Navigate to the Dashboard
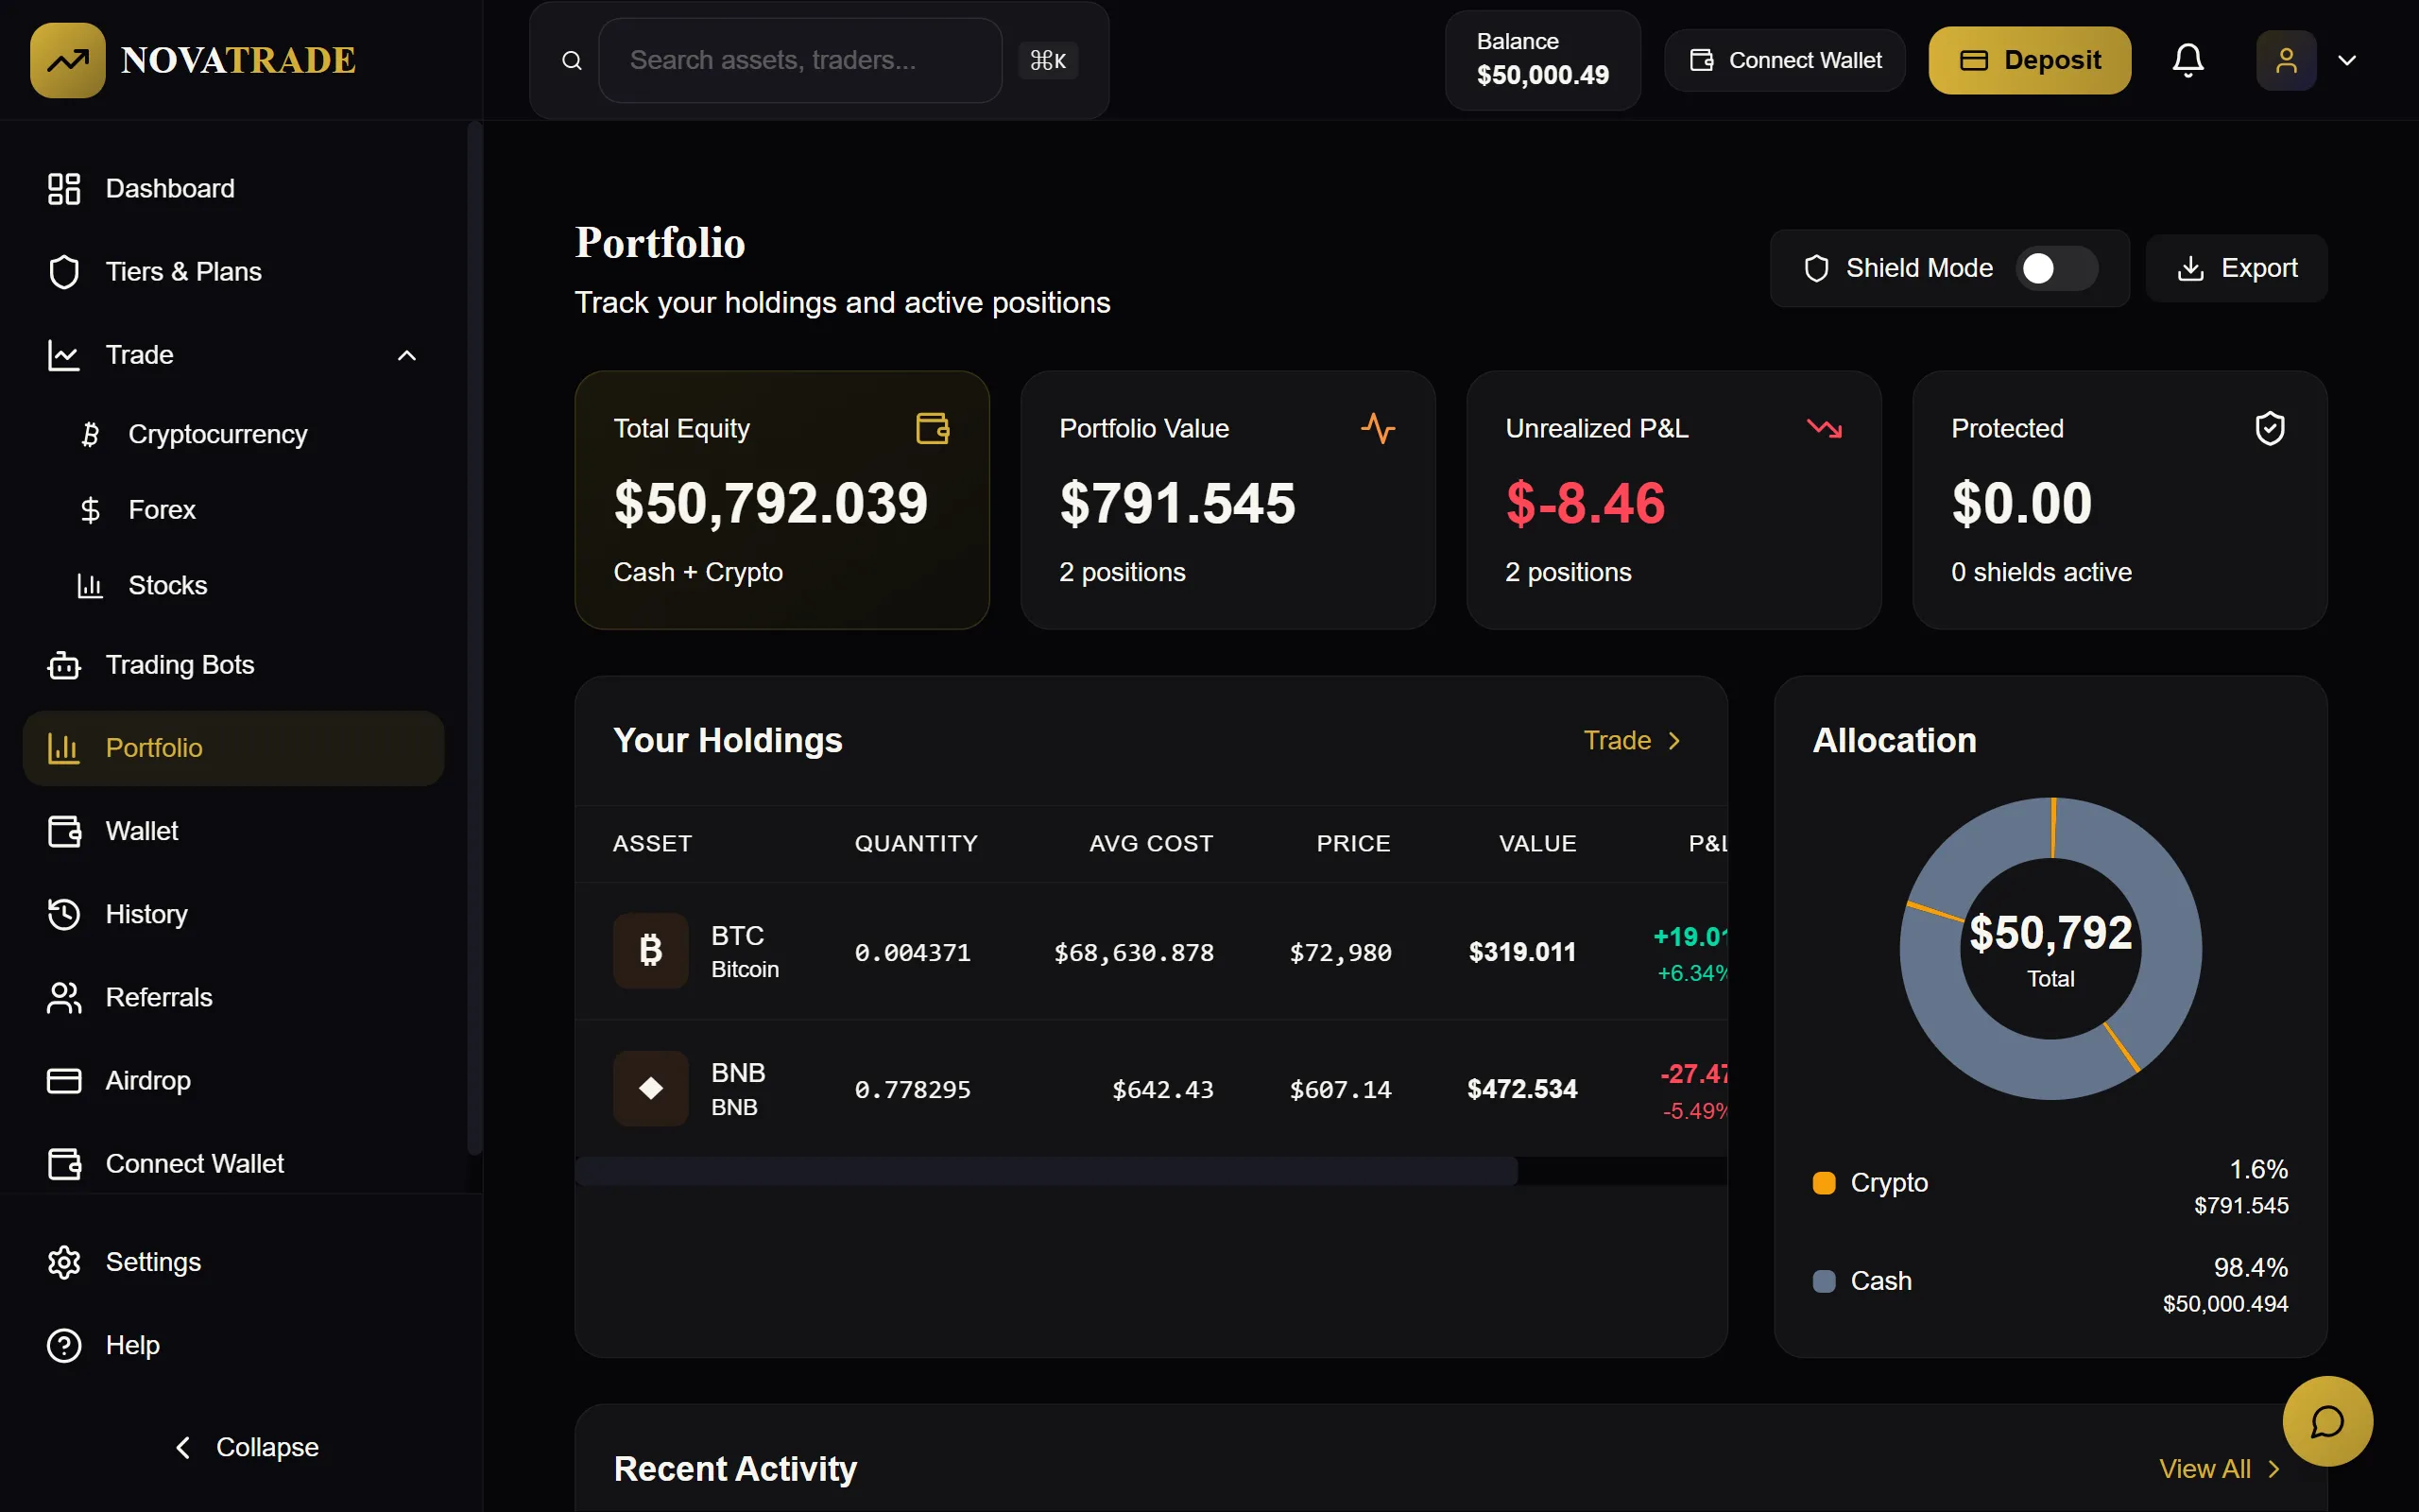This screenshot has width=2419, height=1512. point(232,188)
